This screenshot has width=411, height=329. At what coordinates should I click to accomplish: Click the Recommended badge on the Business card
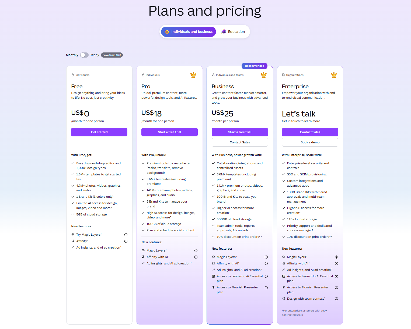(x=255, y=66)
